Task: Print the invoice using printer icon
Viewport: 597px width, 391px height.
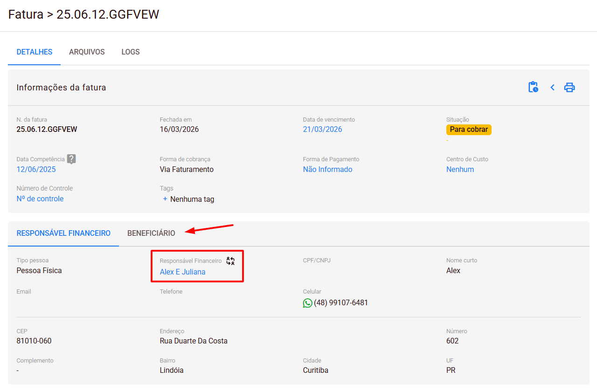Action: tap(569, 87)
